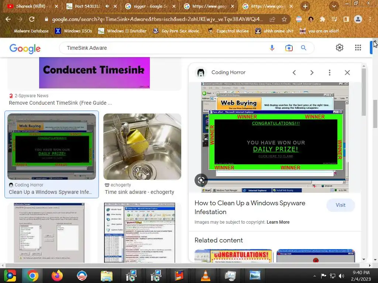378x283 pixels.
Task: Open File Explorer folder in taskbar
Action: point(106,276)
